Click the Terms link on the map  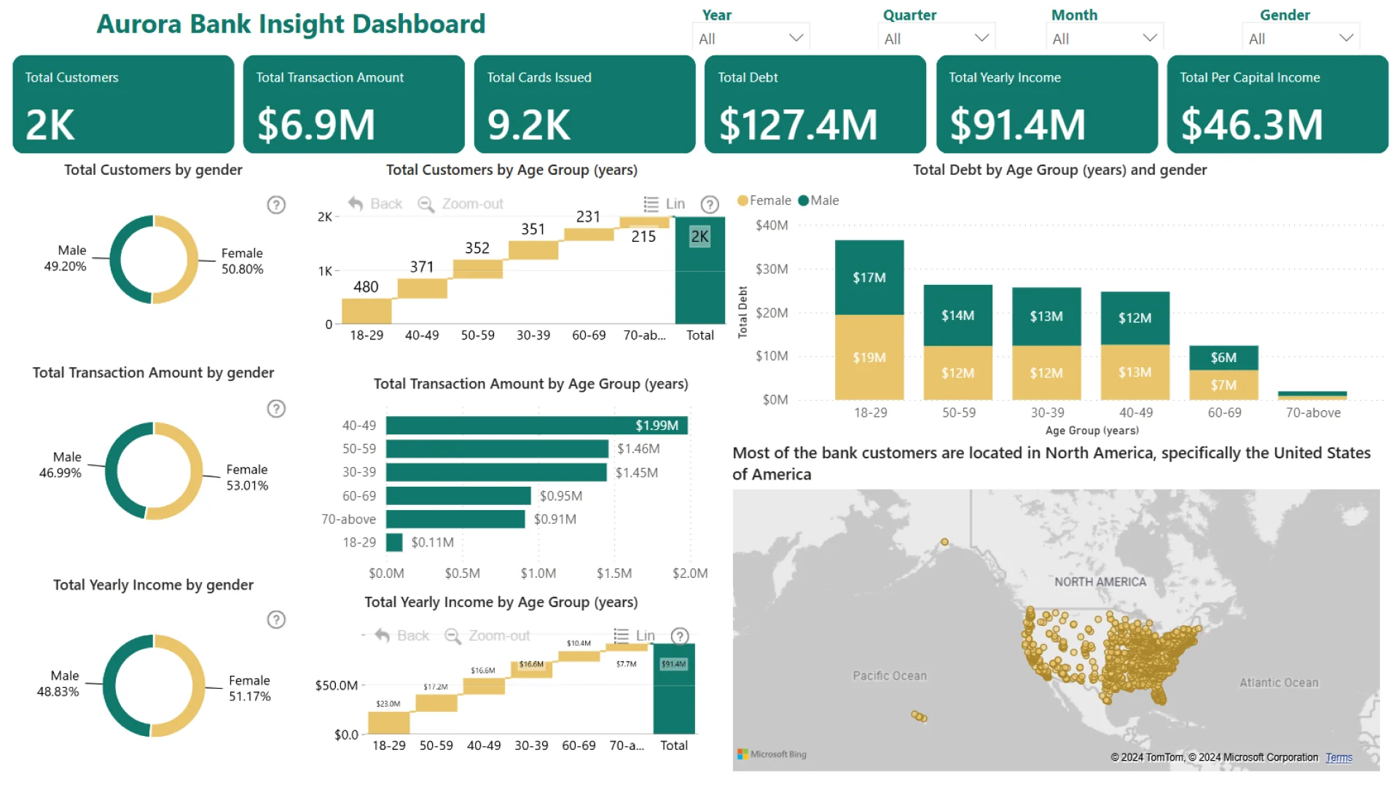(x=1339, y=758)
